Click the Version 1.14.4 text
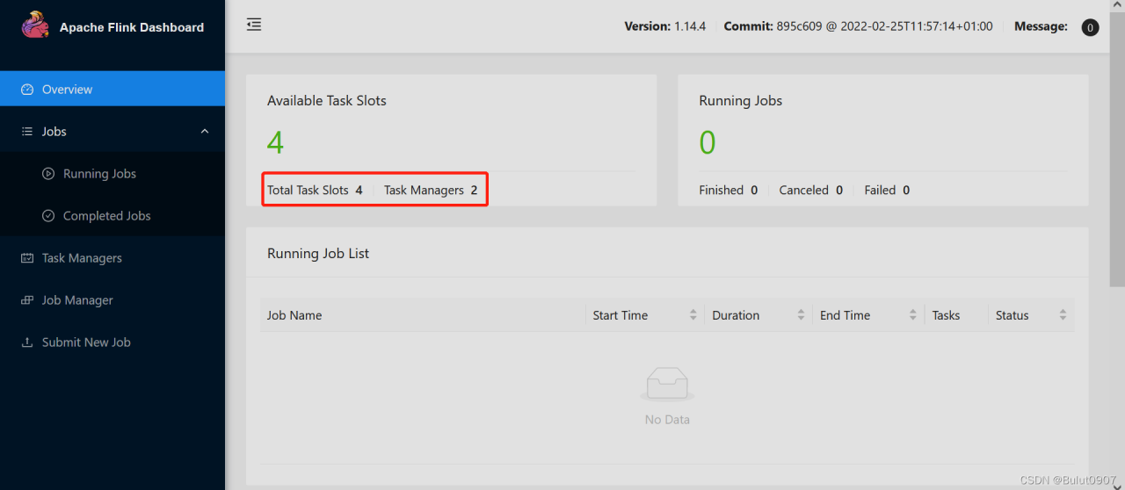The width and height of the screenshot is (1125, 490). coord(665,26)
